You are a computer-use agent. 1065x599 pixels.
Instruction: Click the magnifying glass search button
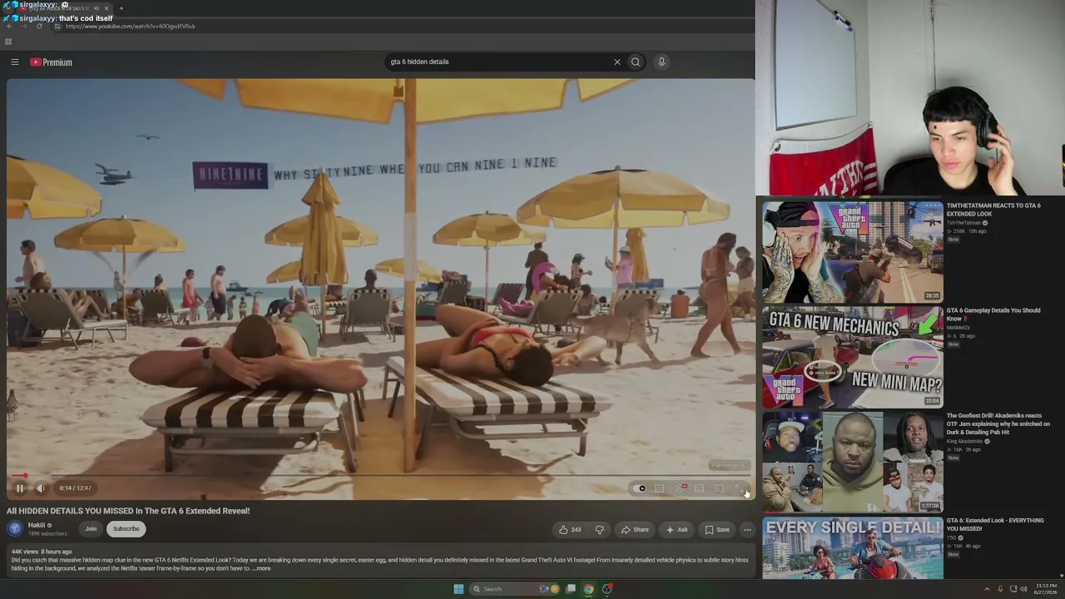click(x=636, y=62)
